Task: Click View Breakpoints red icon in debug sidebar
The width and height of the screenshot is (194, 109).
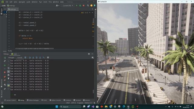Action: 5,77
